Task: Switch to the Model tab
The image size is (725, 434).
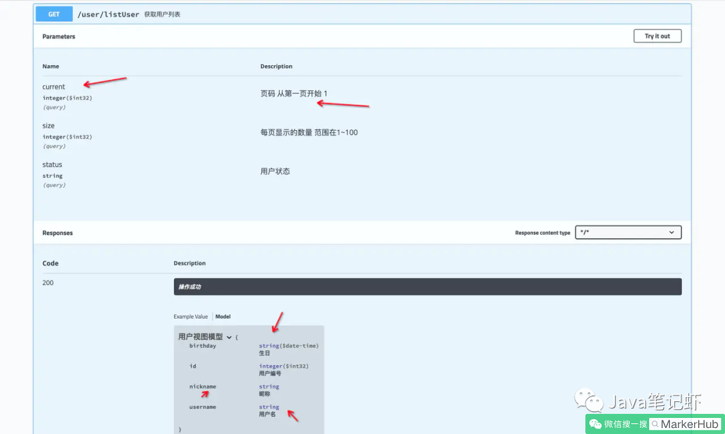Action: click(223, 317)
